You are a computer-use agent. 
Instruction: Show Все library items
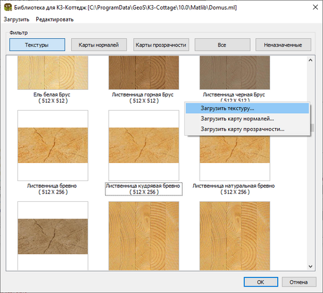click(222, 45)
